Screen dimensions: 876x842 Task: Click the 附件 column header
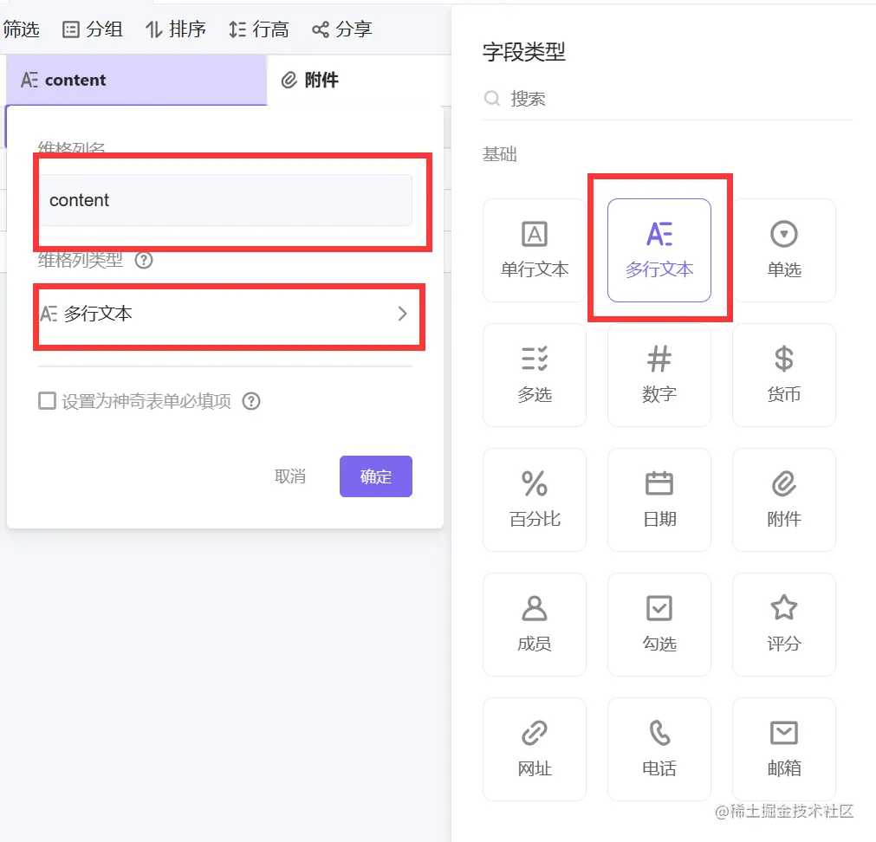(360, 80)
